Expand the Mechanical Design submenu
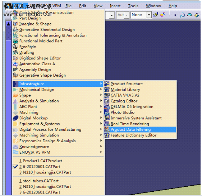This screenshot has height=196, width=202. pos(58,90)
